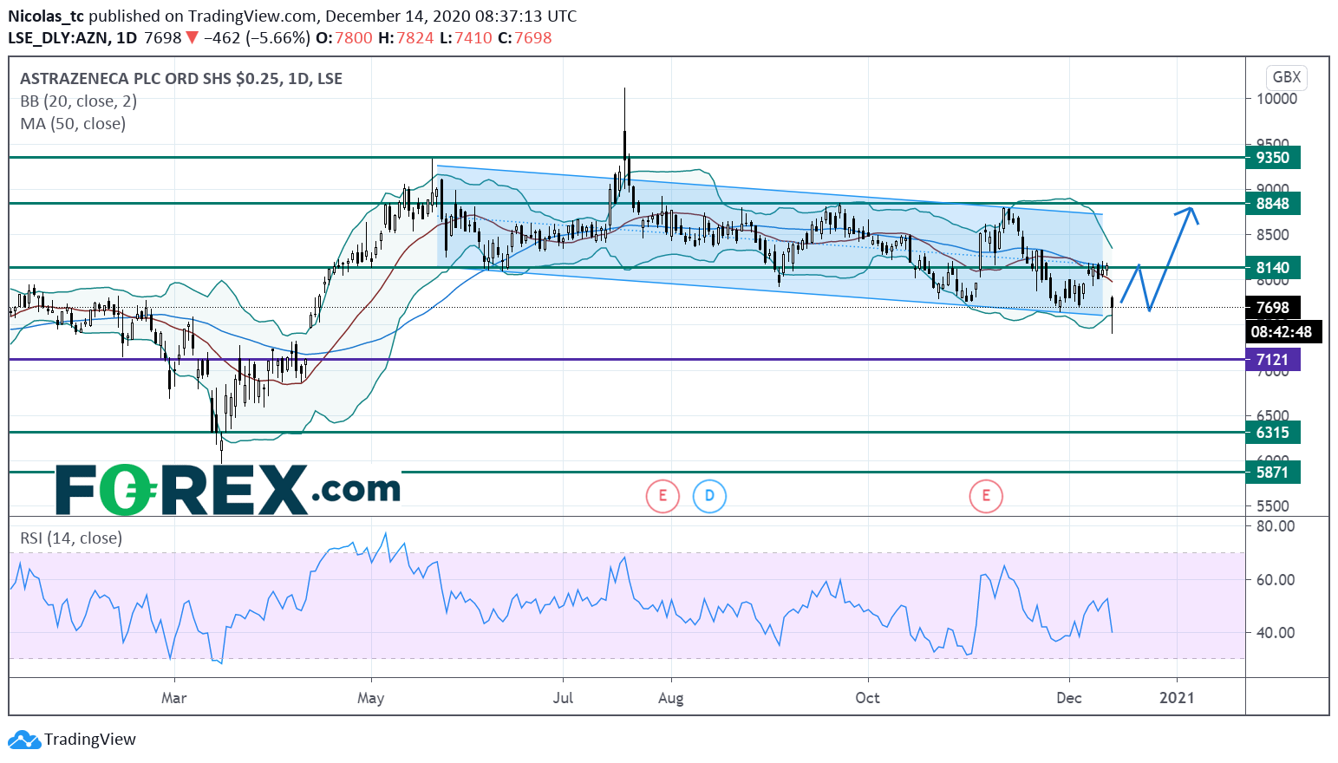This screenshot has width=1338, height=763.
Task: Click the TradingView text link
Action: click(x=90, y=740)
